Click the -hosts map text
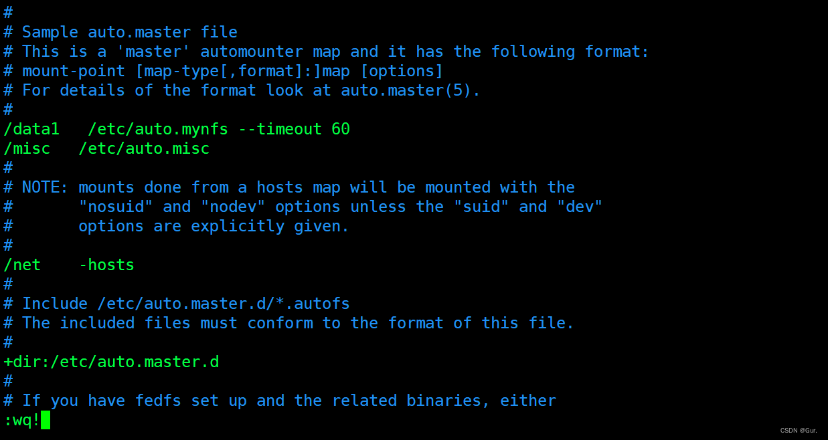This screenshot has width=828, height=440. pos(106,265)
